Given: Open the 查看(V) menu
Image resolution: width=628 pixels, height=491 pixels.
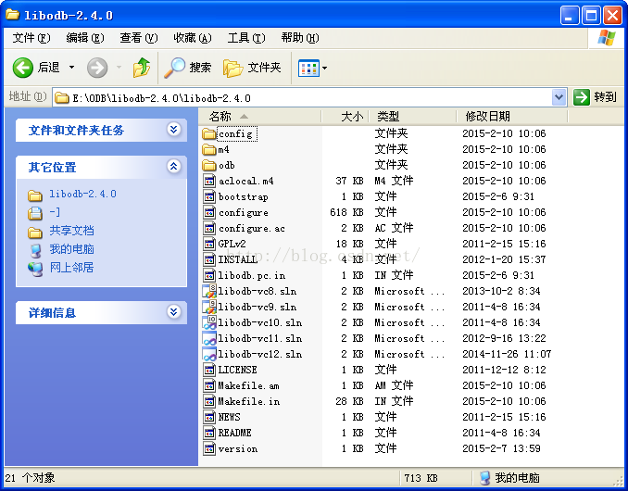Looking at the screenshot, I should click(x=139, y=38).
